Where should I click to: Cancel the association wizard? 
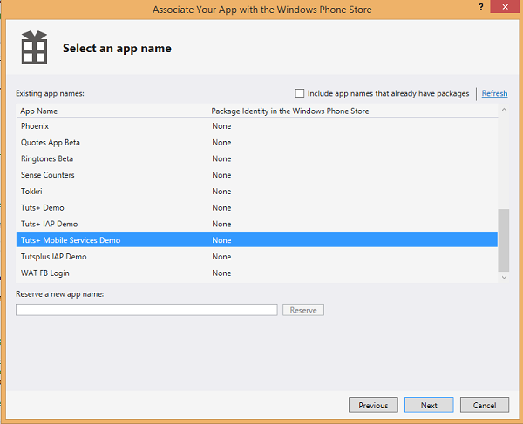(485, 405)
